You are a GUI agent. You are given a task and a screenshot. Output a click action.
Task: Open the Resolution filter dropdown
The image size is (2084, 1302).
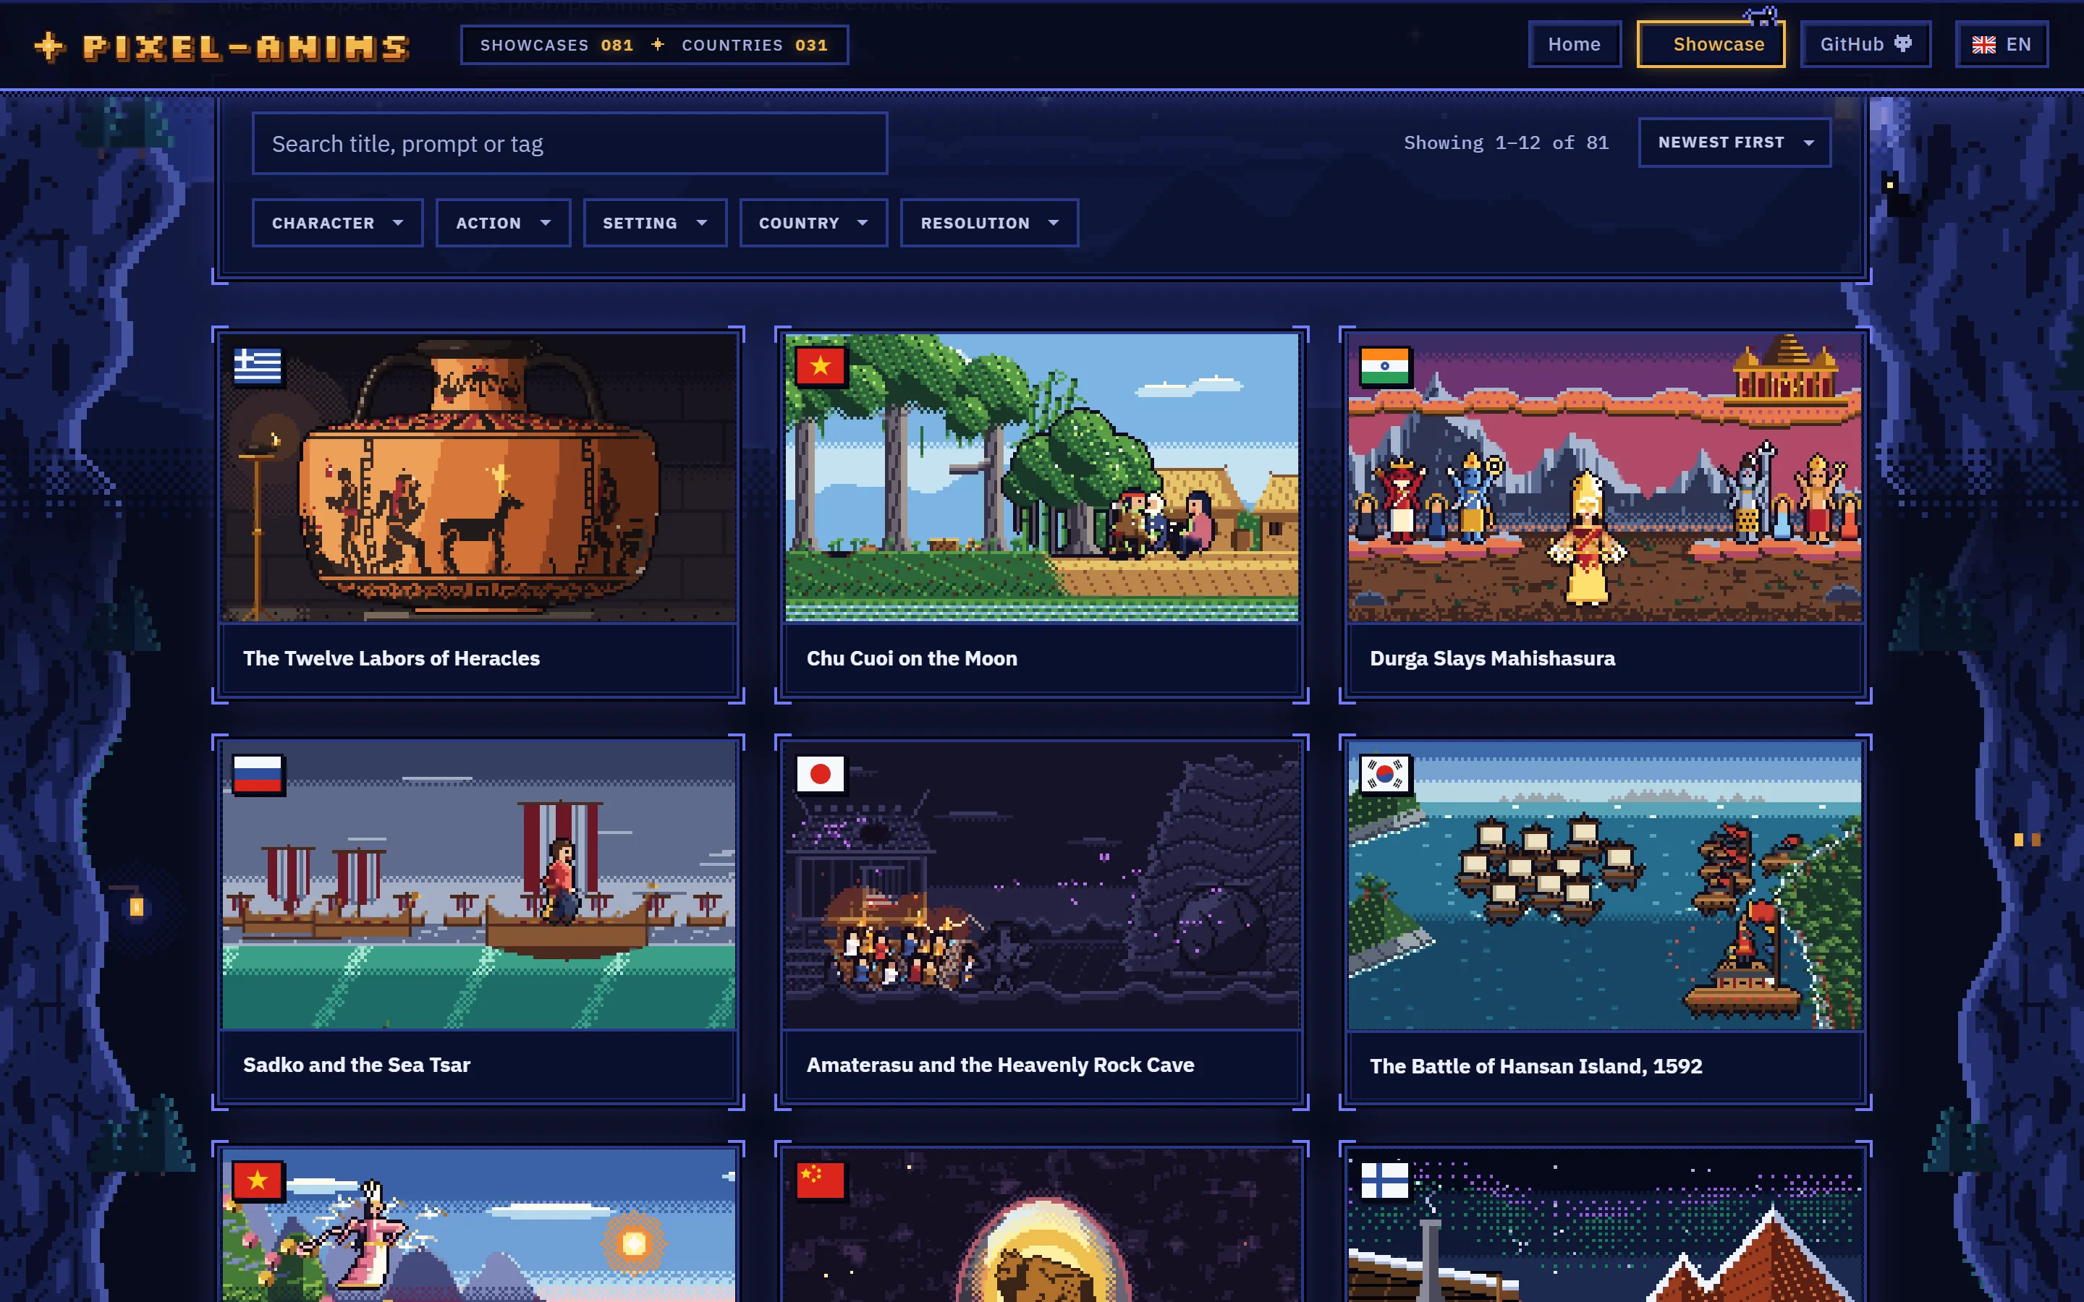[x=988, y=223]
